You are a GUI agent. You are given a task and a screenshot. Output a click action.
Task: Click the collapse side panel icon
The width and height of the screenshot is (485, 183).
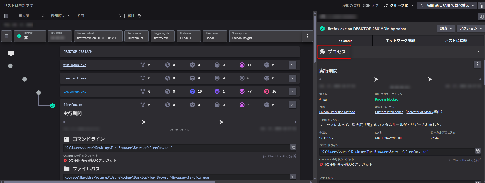(x=482, y=17)
